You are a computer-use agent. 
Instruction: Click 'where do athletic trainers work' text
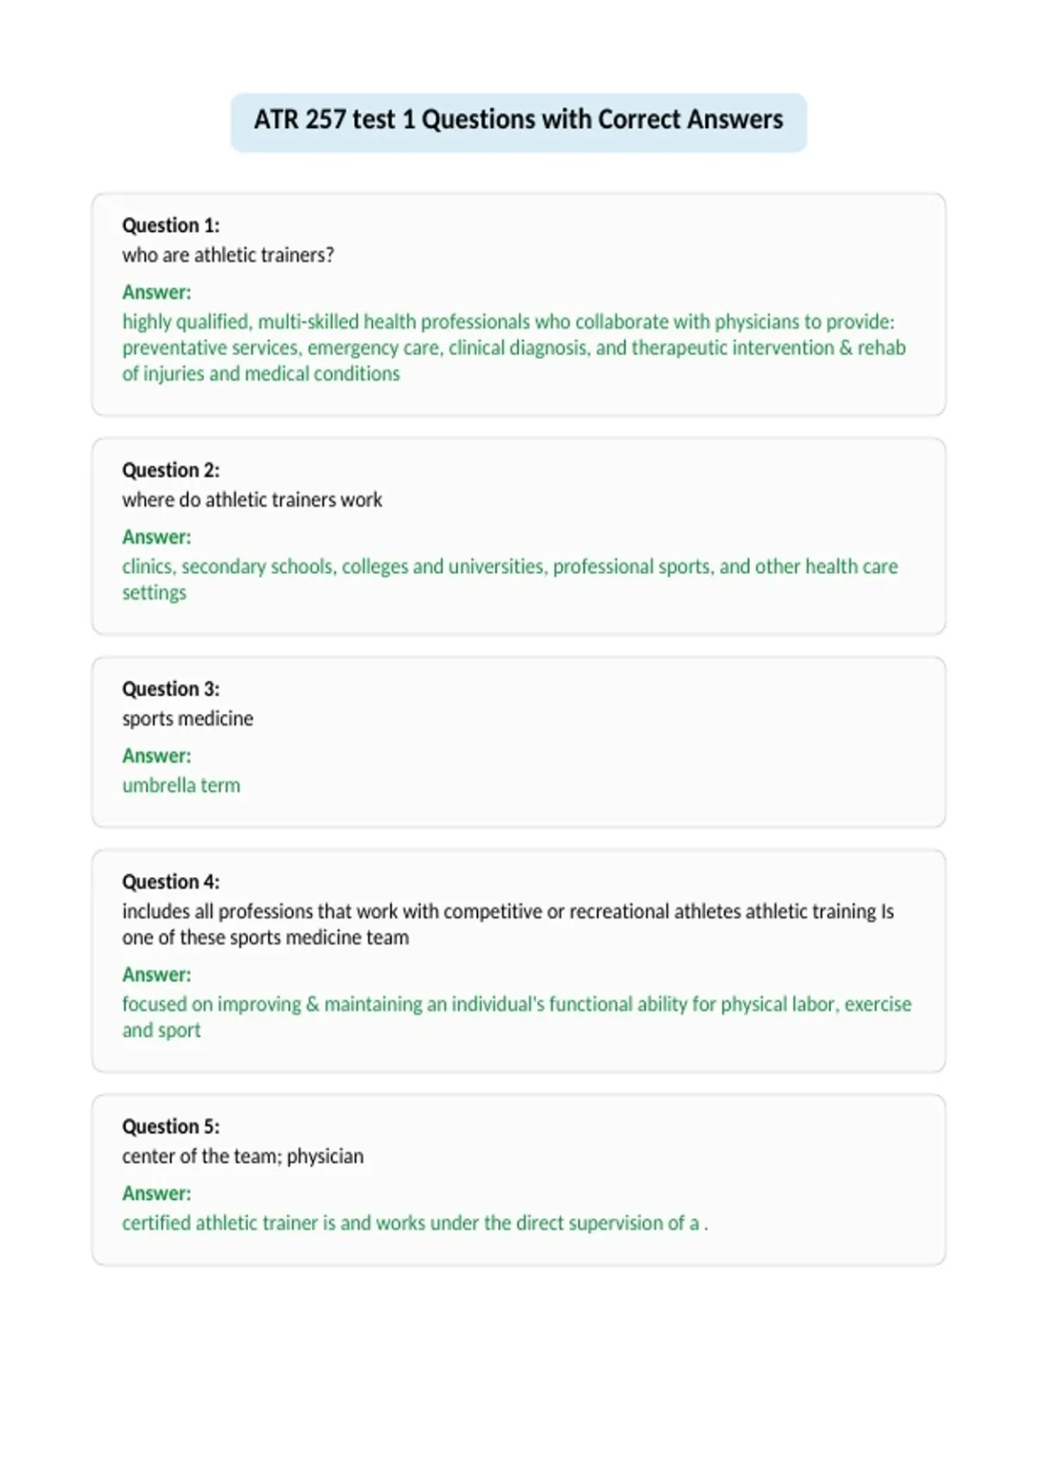[x=252, y=499]
